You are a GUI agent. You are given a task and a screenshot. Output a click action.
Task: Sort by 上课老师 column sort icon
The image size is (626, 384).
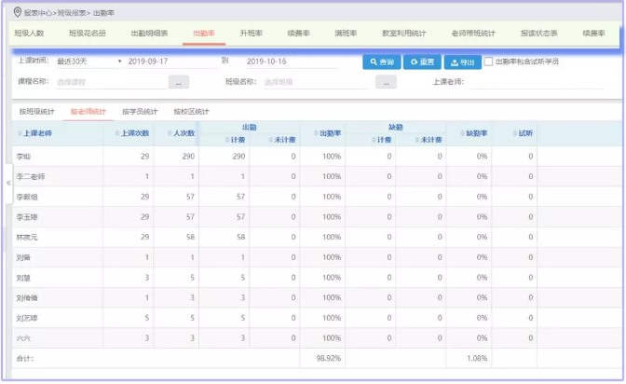pyautogui.click(x=20, y=134)
